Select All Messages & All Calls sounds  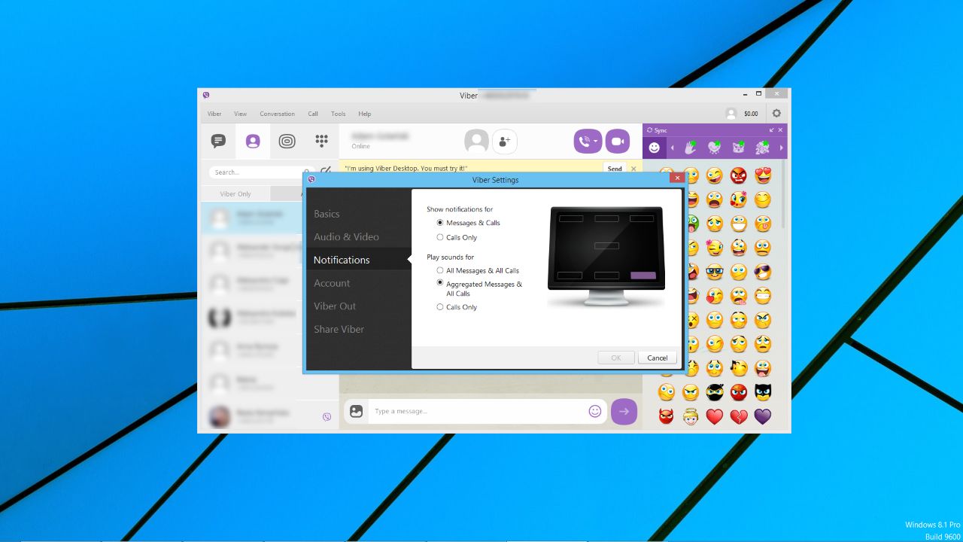(440, 270)
